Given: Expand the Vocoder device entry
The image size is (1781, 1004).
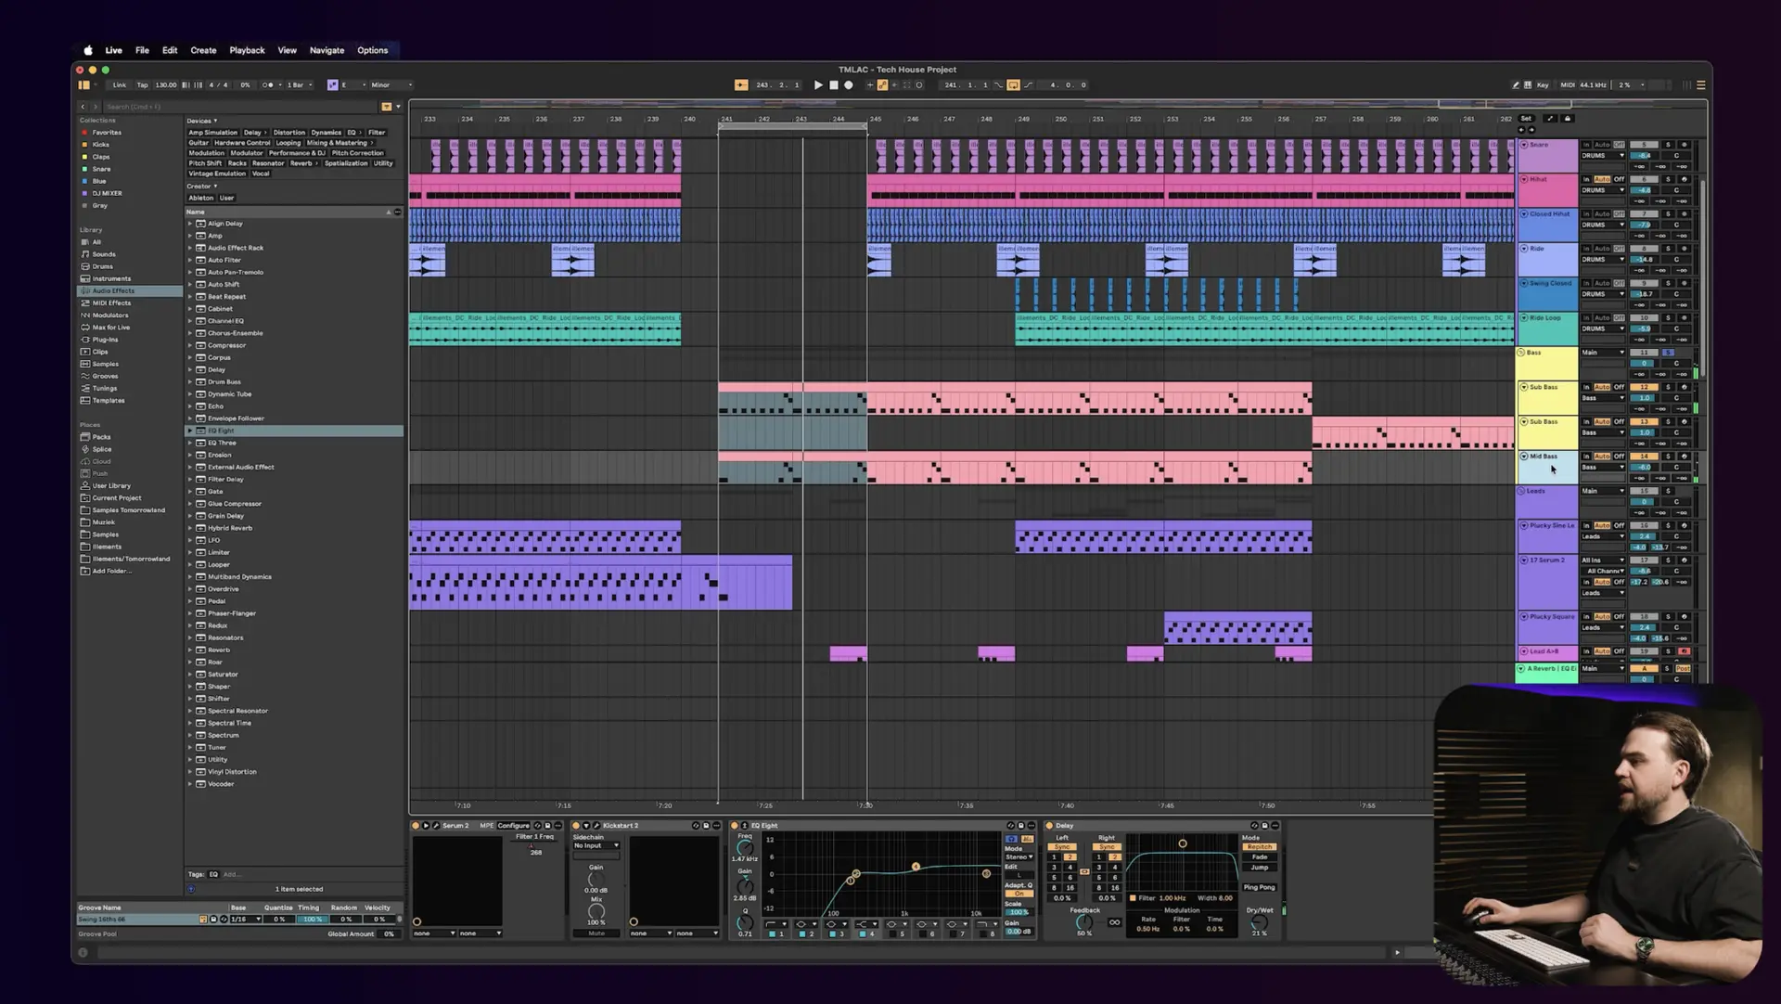Looking at the screenshot, I should coord(190,784).
